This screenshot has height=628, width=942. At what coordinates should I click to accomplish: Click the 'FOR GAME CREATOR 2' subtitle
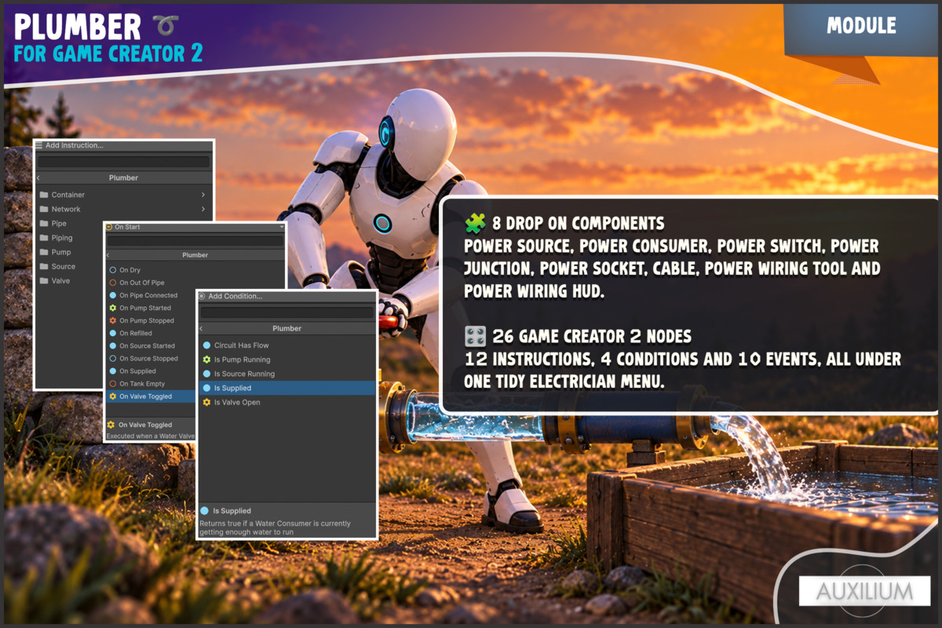108,53
